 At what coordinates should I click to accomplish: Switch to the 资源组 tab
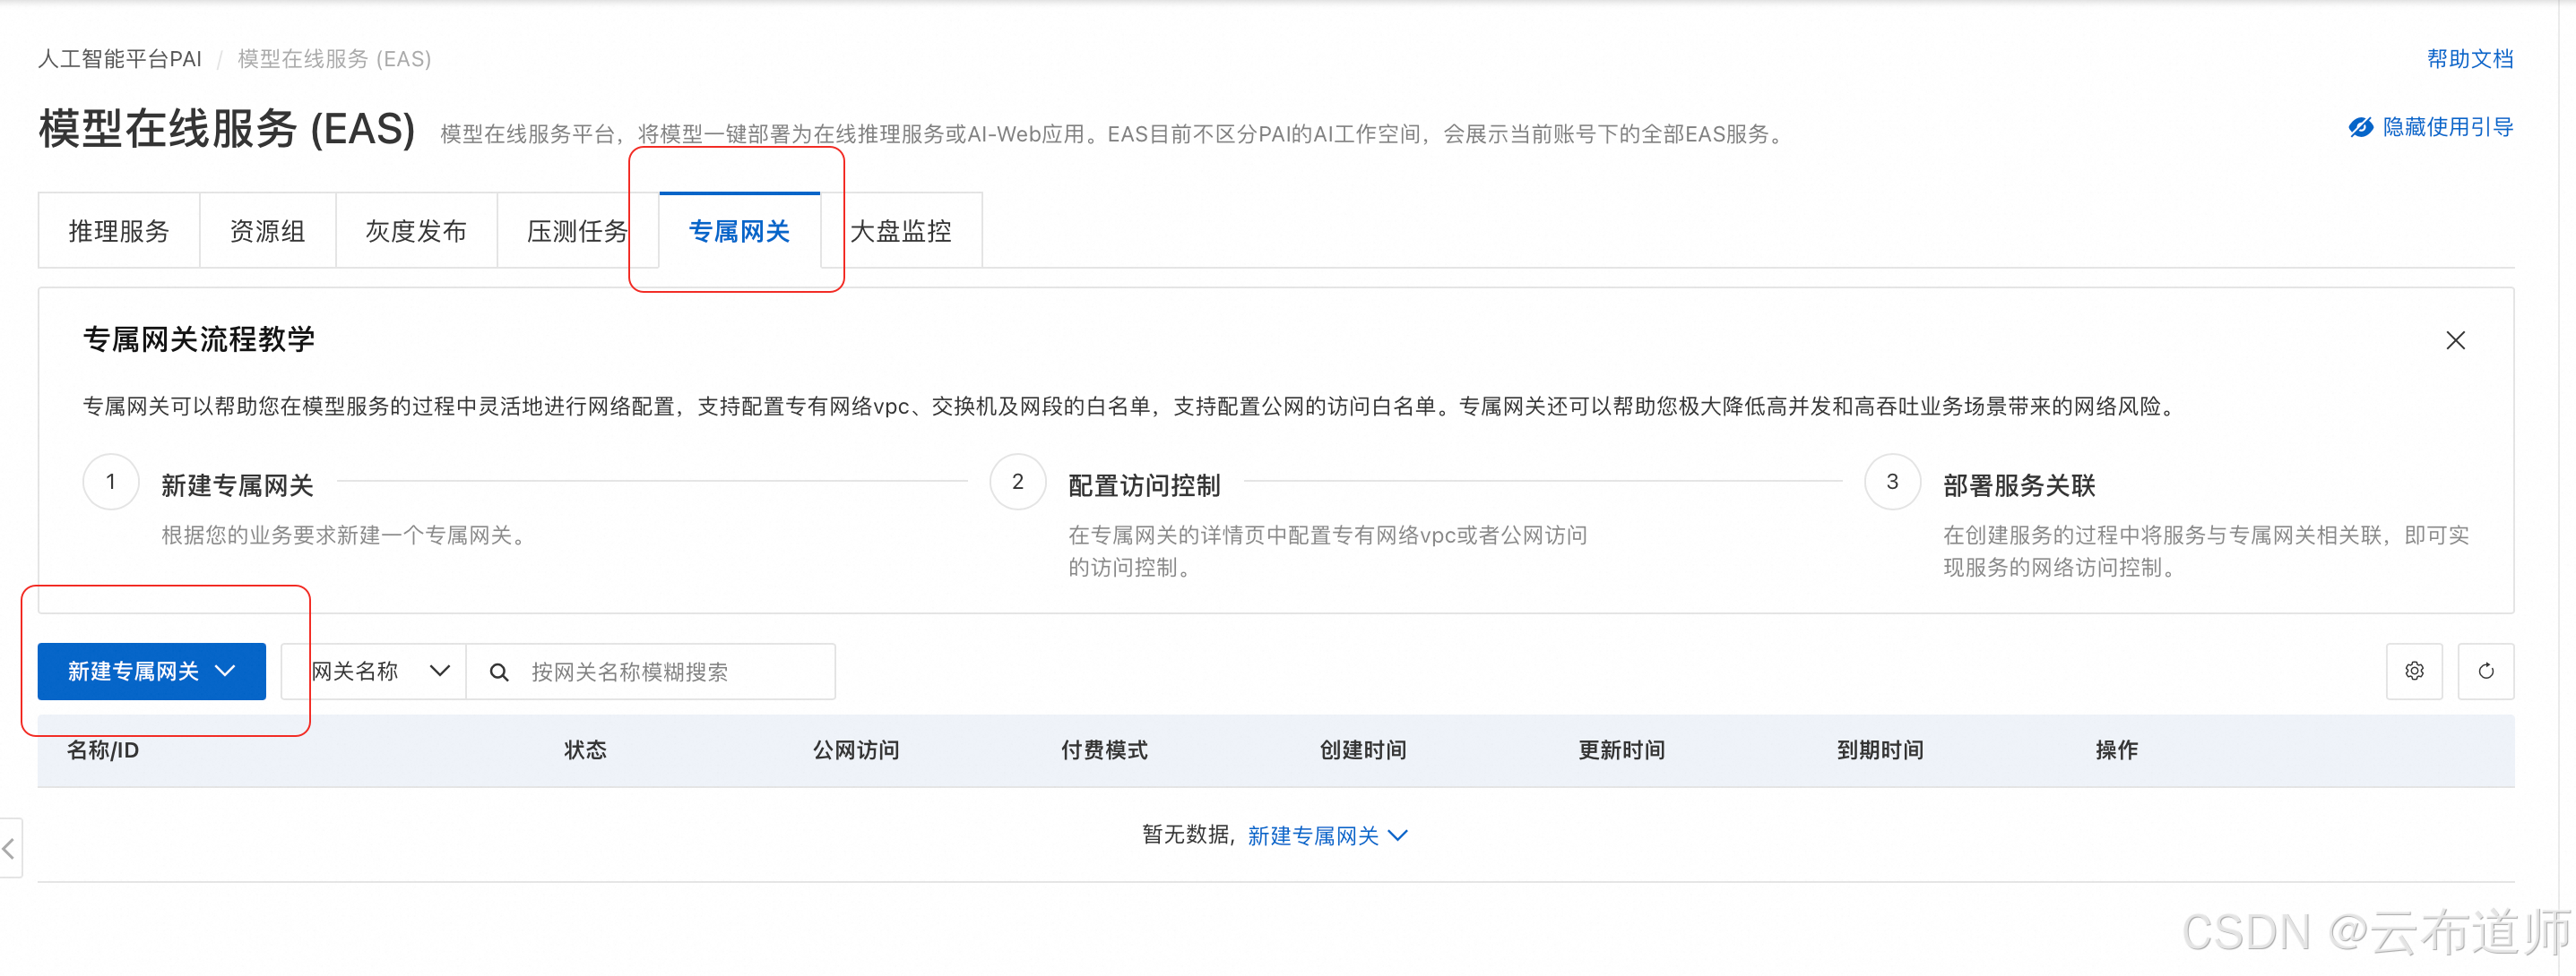tap(267, 232)
